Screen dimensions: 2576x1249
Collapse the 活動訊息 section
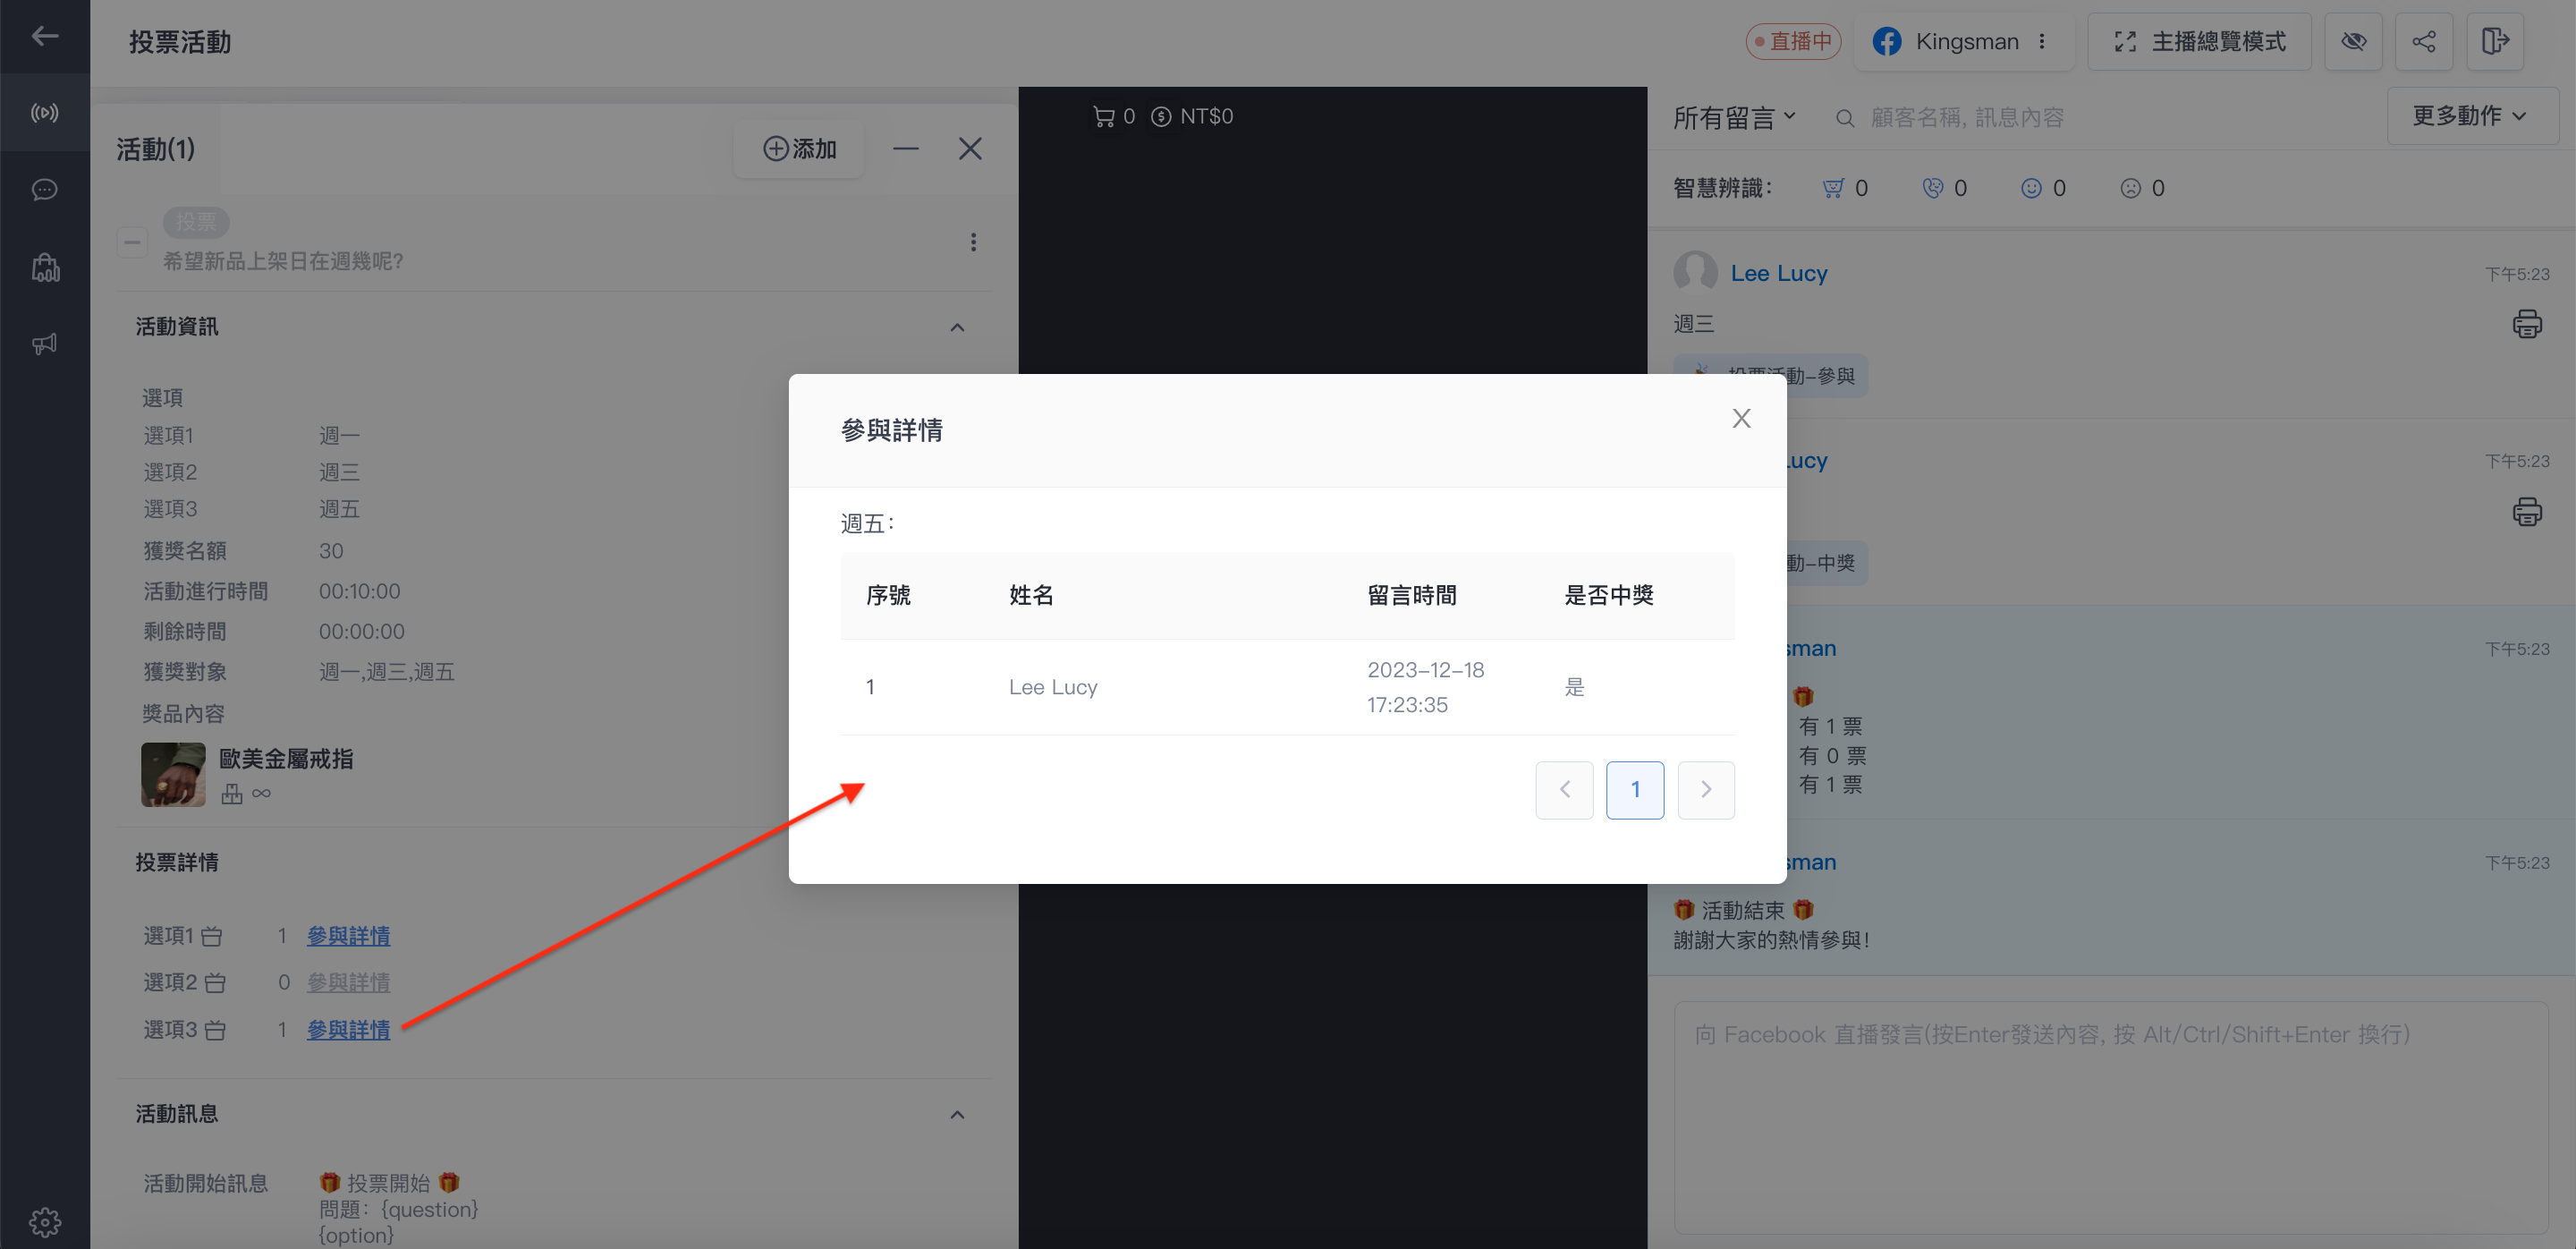[x=957, y=1114]
